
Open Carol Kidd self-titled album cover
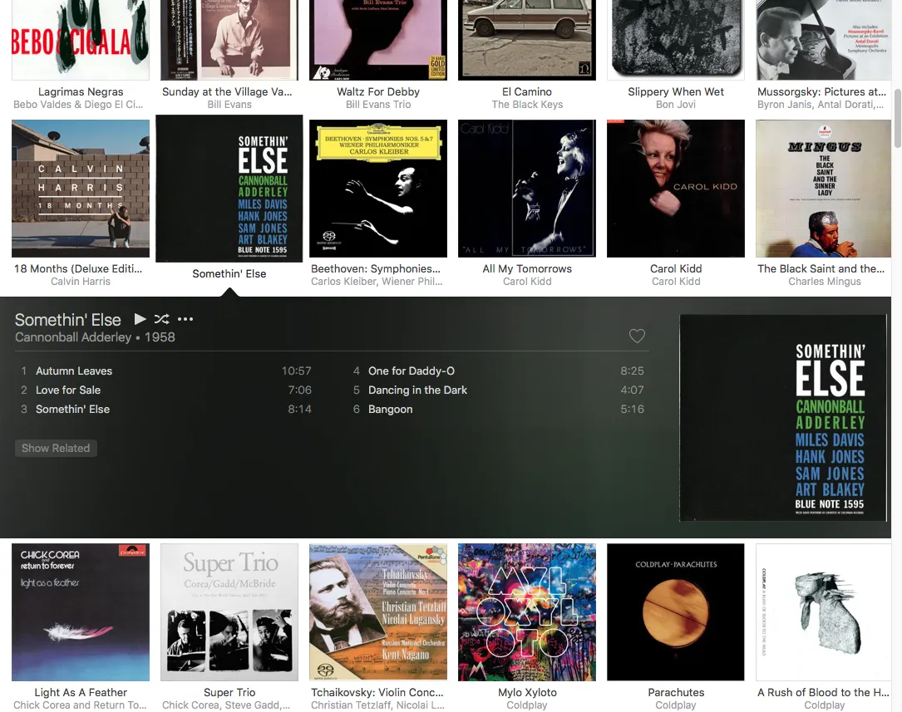point(676,189)
